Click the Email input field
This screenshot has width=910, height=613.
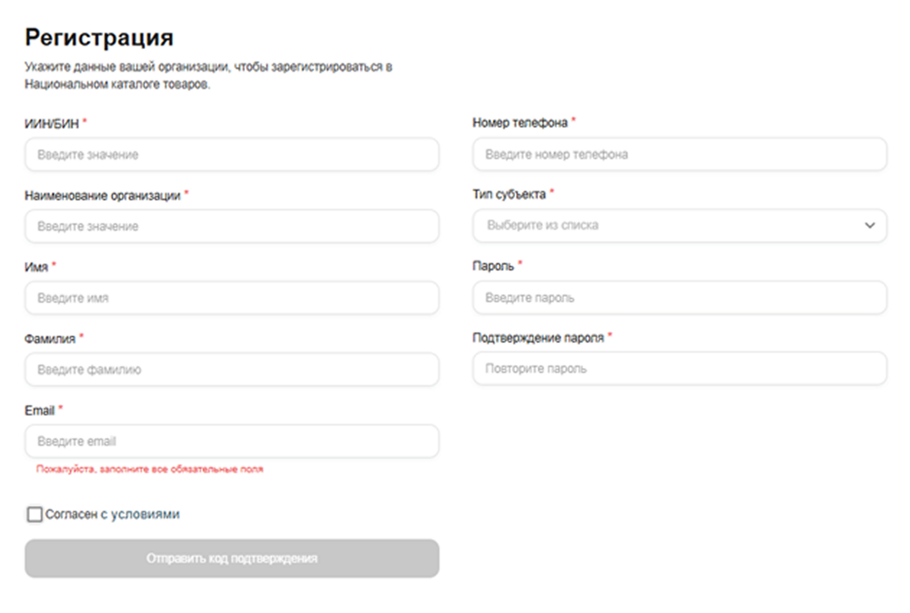232,441
